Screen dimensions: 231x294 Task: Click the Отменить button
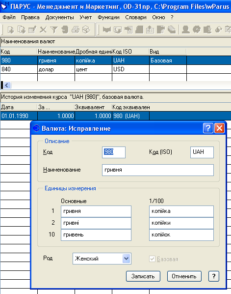point(184,276)
